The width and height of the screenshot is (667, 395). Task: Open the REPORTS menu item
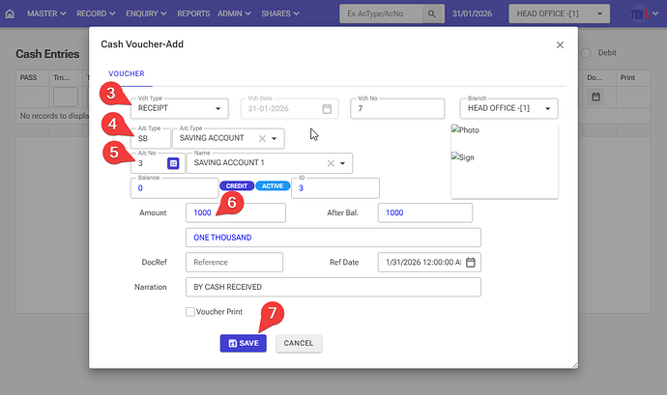click(x=193, y=14)
